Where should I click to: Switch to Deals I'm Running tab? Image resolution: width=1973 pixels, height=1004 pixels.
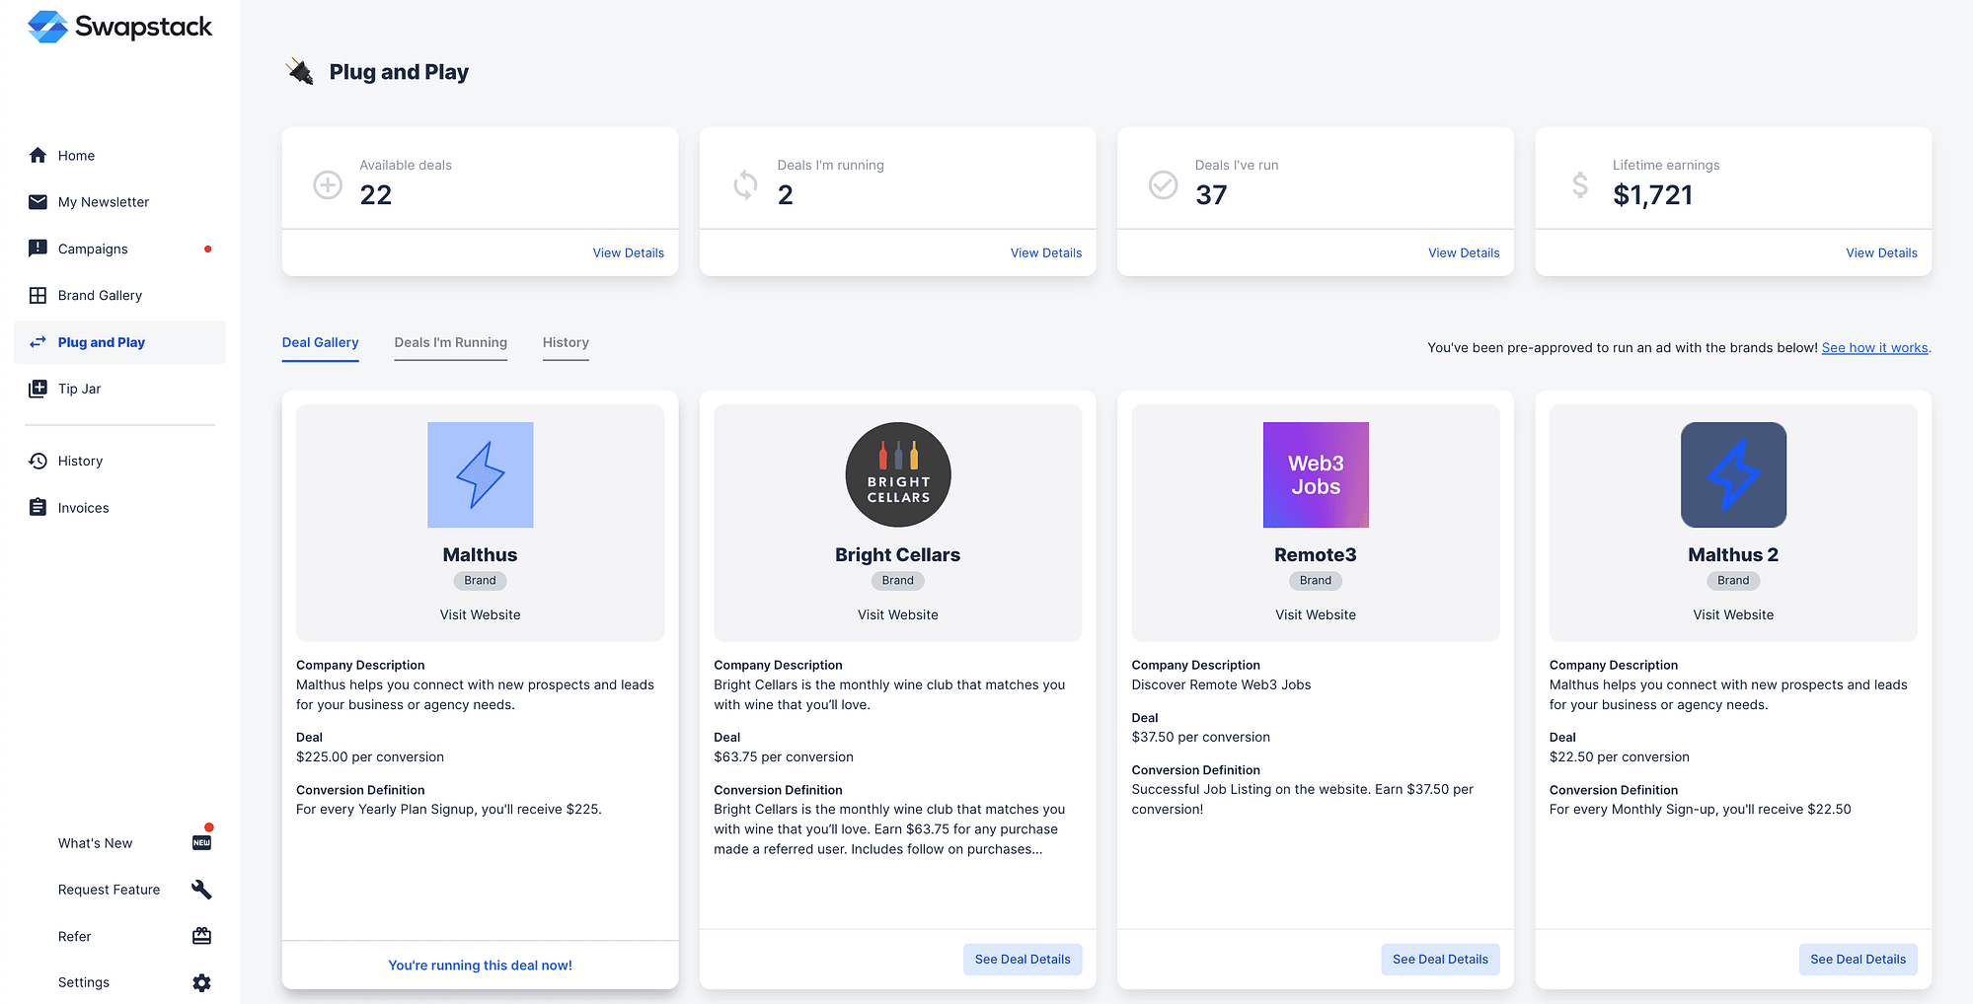(450, 342)
